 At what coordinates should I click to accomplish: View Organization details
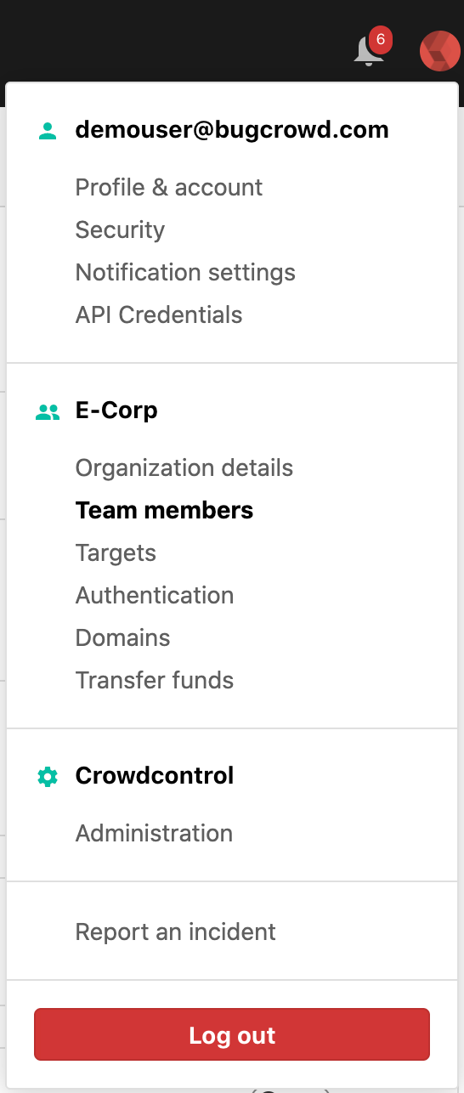coord(184,468)
